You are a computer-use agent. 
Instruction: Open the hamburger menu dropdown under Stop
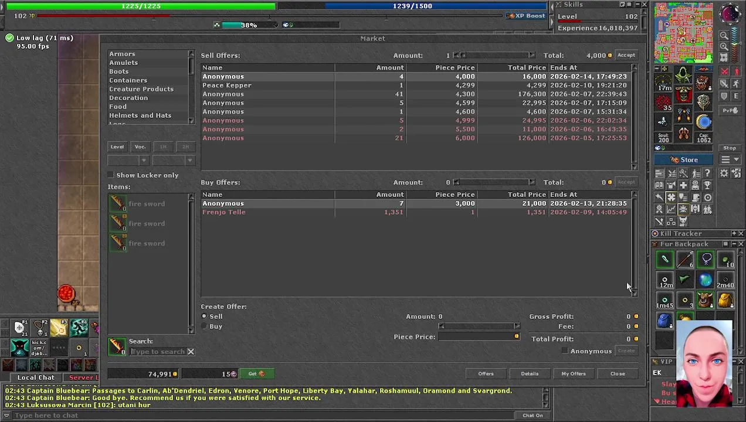[730, 160]
